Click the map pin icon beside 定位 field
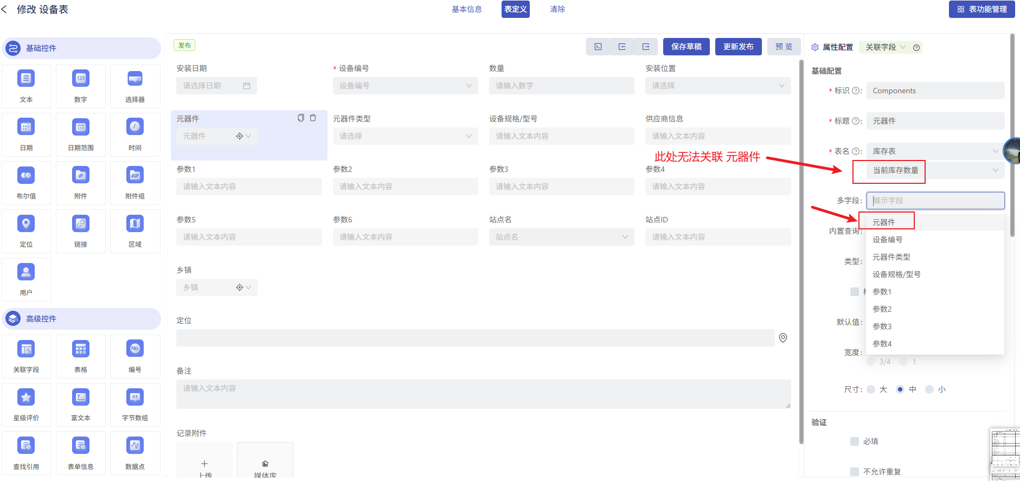1020x481 pixels. click(783, 338)
